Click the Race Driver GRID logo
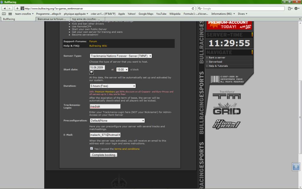 pyautogui.click(x=227, y=109)
